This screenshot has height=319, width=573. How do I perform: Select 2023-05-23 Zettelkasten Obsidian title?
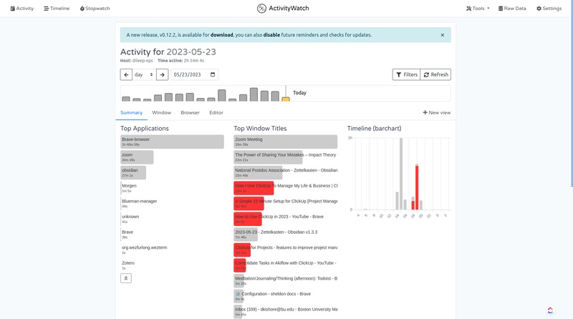pyautogui.click(x=276, y=235)
